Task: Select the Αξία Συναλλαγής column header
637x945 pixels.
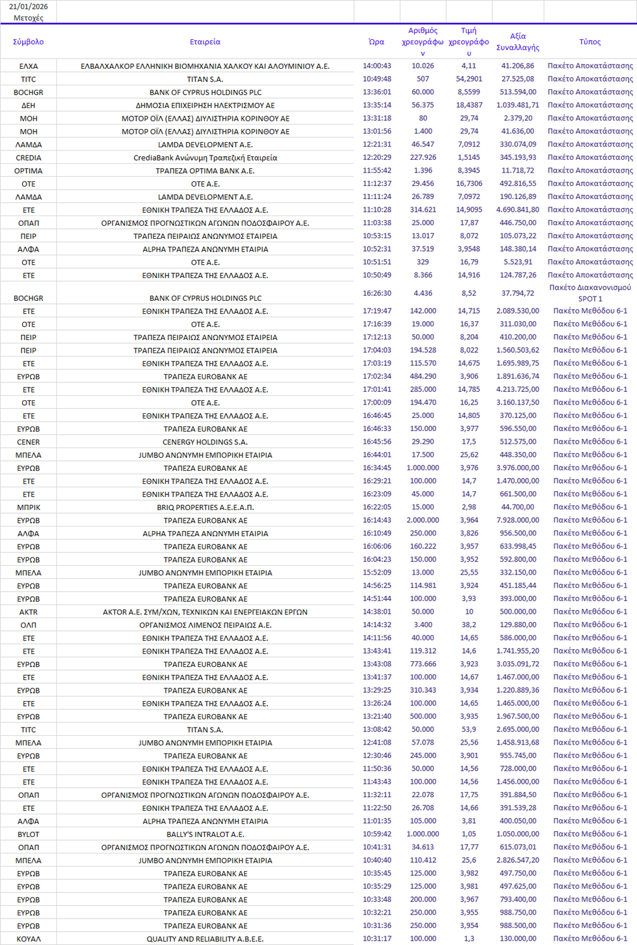Action: [x=518, y=42]
